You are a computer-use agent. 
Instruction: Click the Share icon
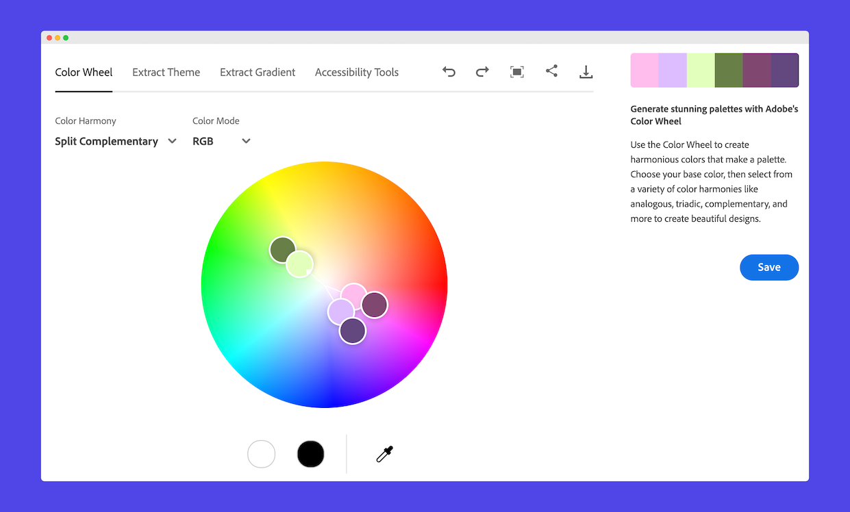click(x=552, y=71)
